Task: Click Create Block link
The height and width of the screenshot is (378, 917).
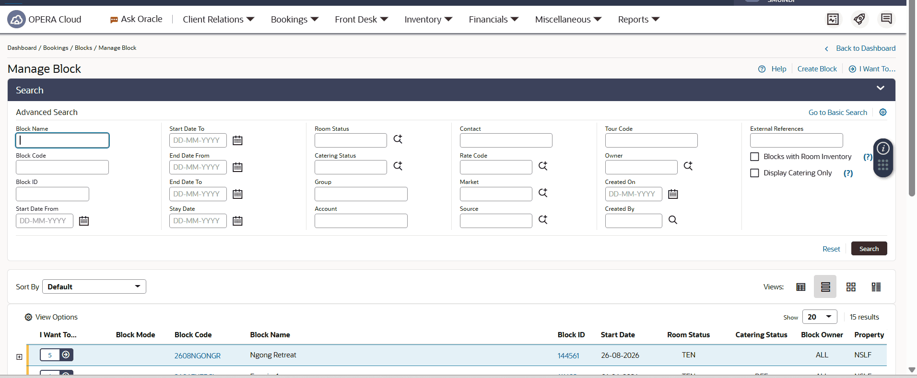Action: 817,69
